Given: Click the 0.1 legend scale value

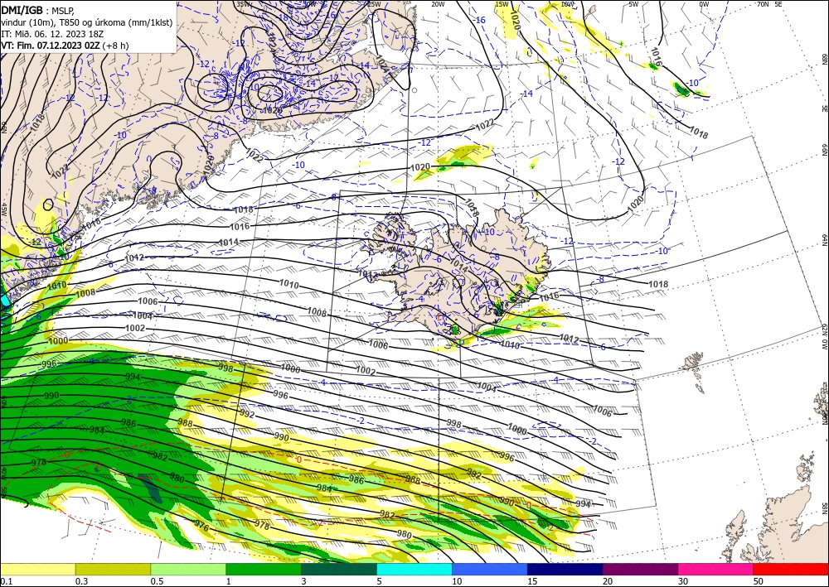Looking at the screenshot, I should pos(7,581).
